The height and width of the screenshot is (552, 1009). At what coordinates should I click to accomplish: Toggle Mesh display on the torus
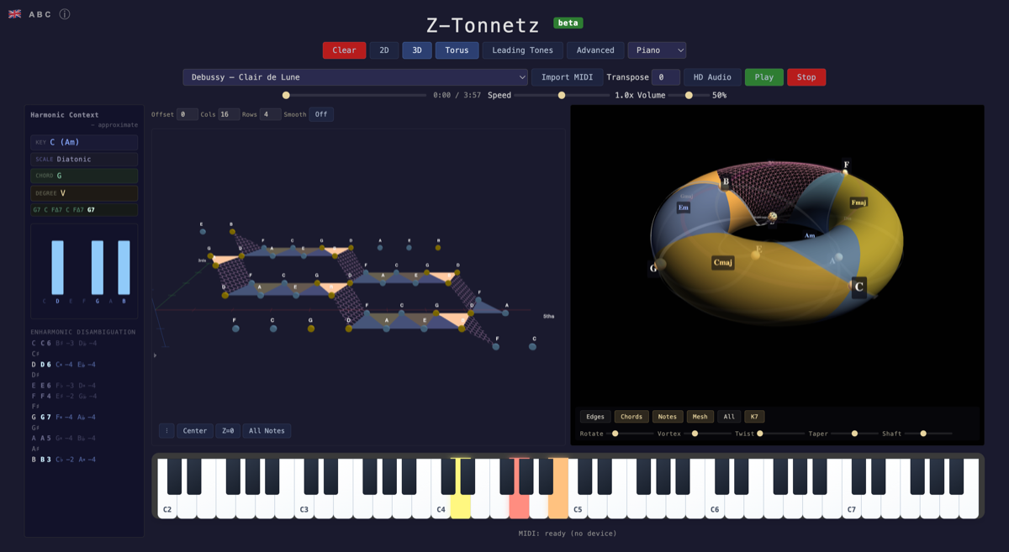tap(700, 417)
